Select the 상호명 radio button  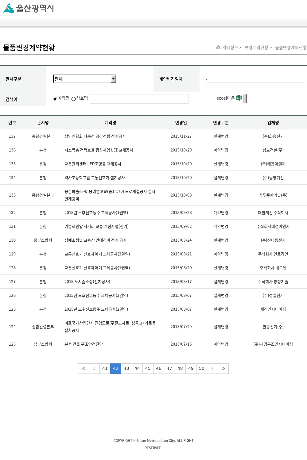point(74,99)
